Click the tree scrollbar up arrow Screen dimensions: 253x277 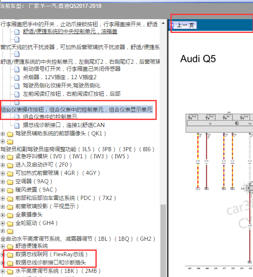tap(163, 23)
